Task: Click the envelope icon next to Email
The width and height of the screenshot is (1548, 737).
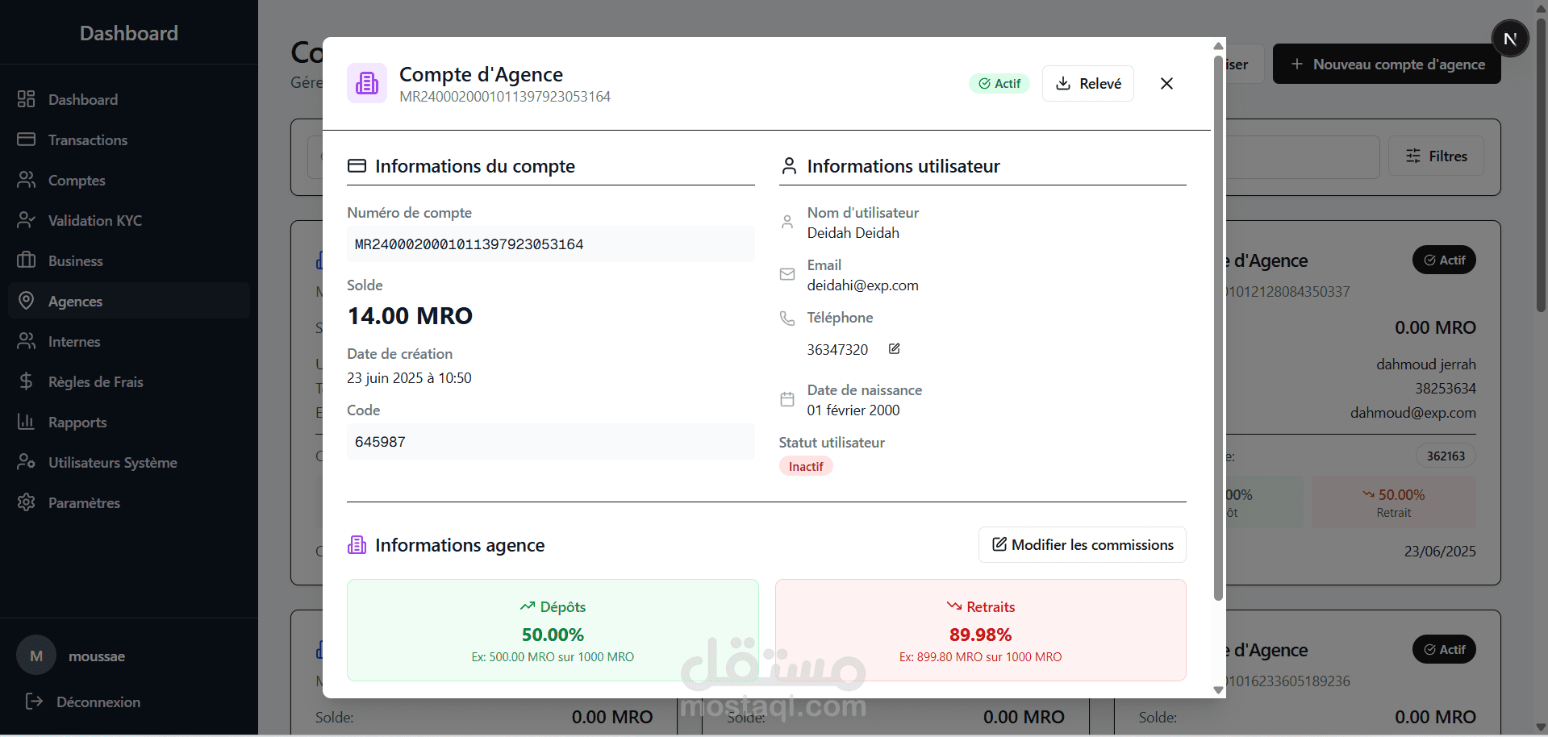Action: pyautogui.click(x=787, y=274)
